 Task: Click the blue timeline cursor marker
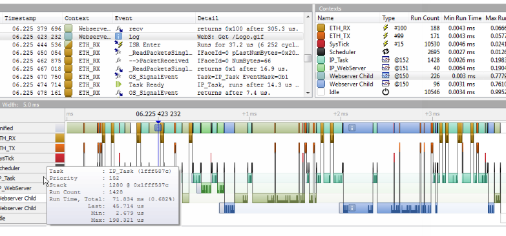pos(158,123)
